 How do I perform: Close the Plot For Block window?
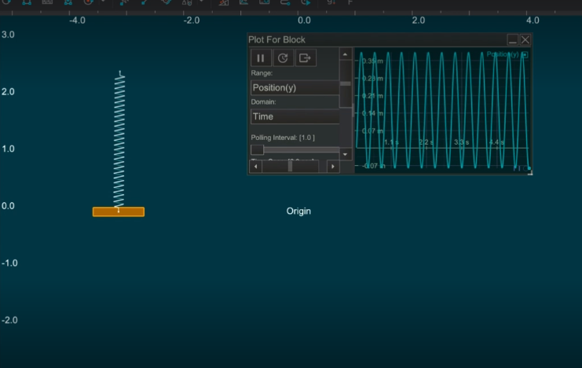[525, 40]
